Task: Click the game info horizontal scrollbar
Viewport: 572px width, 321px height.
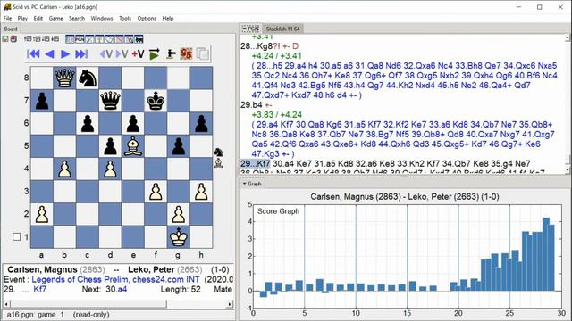Action: coord(119,304)
